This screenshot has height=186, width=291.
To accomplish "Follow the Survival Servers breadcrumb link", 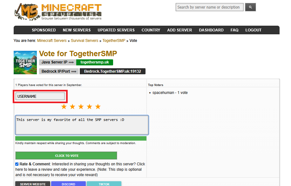I will point(85,41).
